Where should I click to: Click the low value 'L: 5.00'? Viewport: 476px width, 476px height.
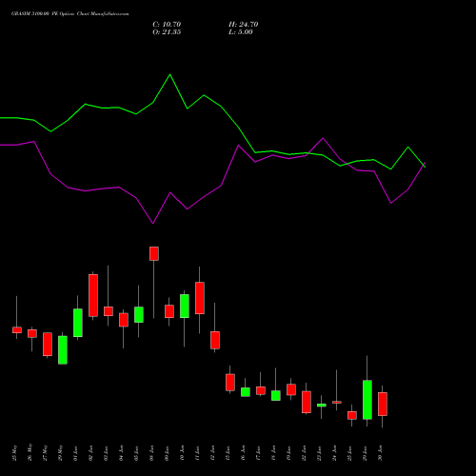pyautogui.click(x=241, y=32)
